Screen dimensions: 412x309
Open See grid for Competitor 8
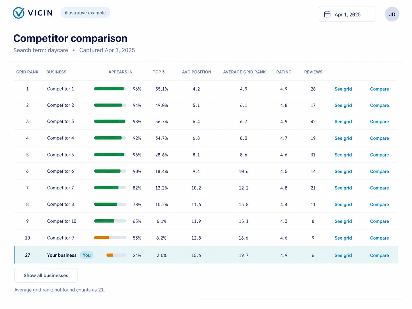343,205
